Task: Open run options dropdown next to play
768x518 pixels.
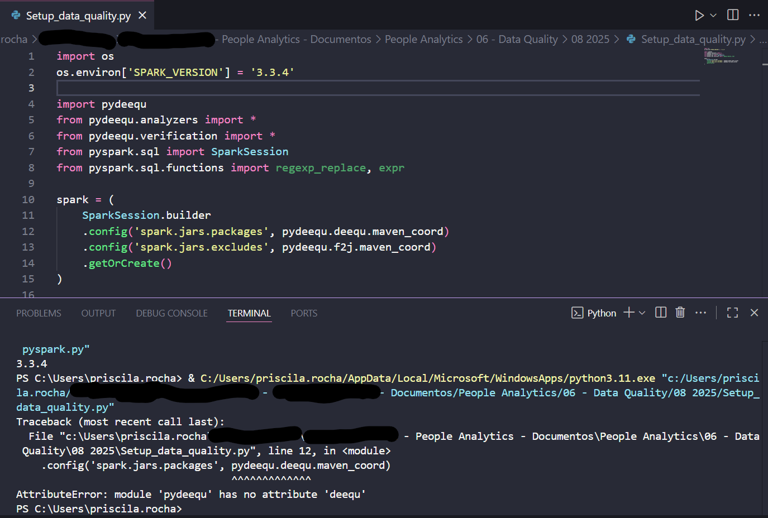Action: coord(713,16)
